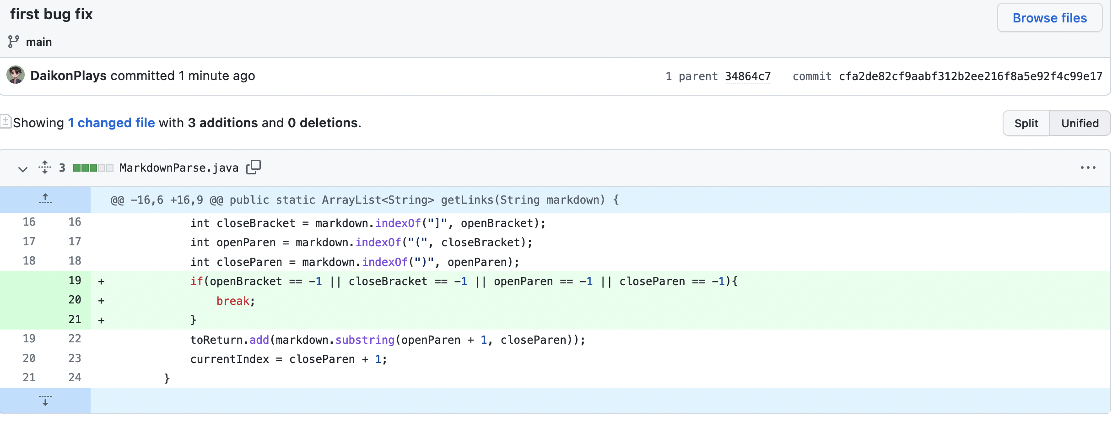Click the 'if(openBracket == -1' added line
The width and height of the screenshot is (1112, 422).
tap(464, 281)
